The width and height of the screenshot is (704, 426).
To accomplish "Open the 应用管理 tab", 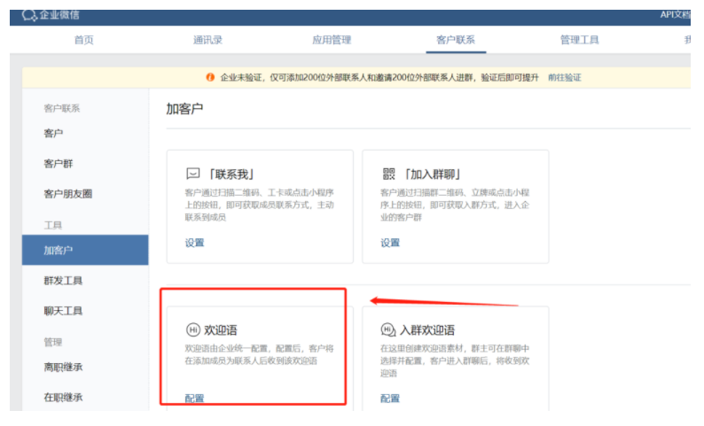I will pos(332,40).
